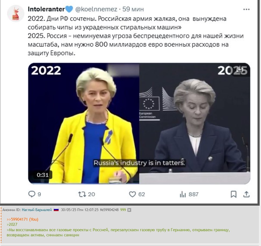
Task: Expand the post menu arrow next to 999
Action: (129, 210)
